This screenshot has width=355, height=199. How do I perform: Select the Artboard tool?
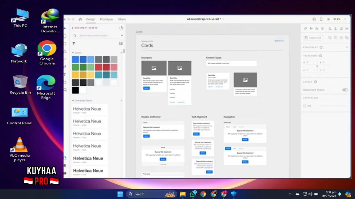[x=65, y=82]
